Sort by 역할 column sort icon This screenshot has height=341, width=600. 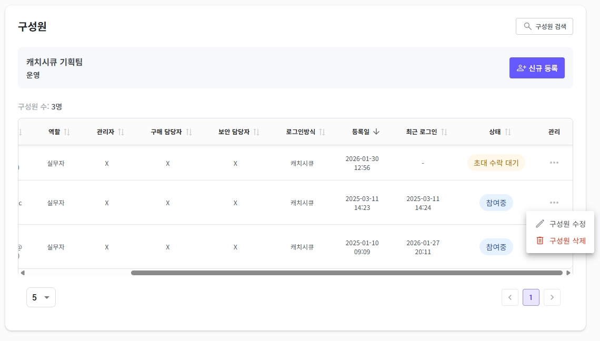pos(67,132)
